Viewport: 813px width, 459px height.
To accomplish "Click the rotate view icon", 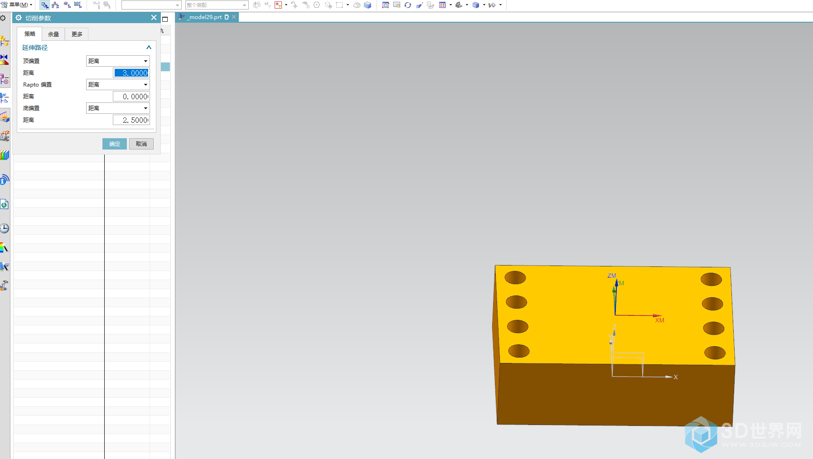I will (x=408, y=5).
